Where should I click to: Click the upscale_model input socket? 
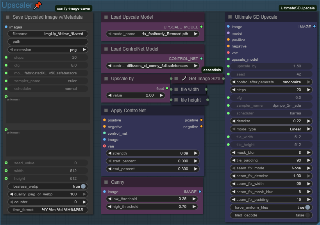[x=228, y=59]
